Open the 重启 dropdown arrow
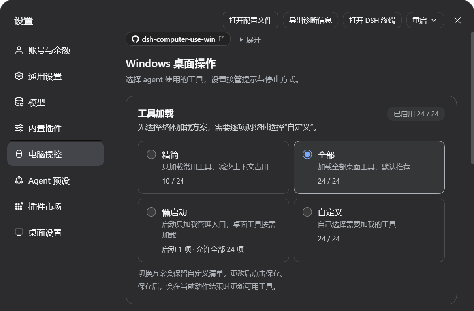Image resolution: width=474 pixels, height=311 pixels. click(434, 21)
